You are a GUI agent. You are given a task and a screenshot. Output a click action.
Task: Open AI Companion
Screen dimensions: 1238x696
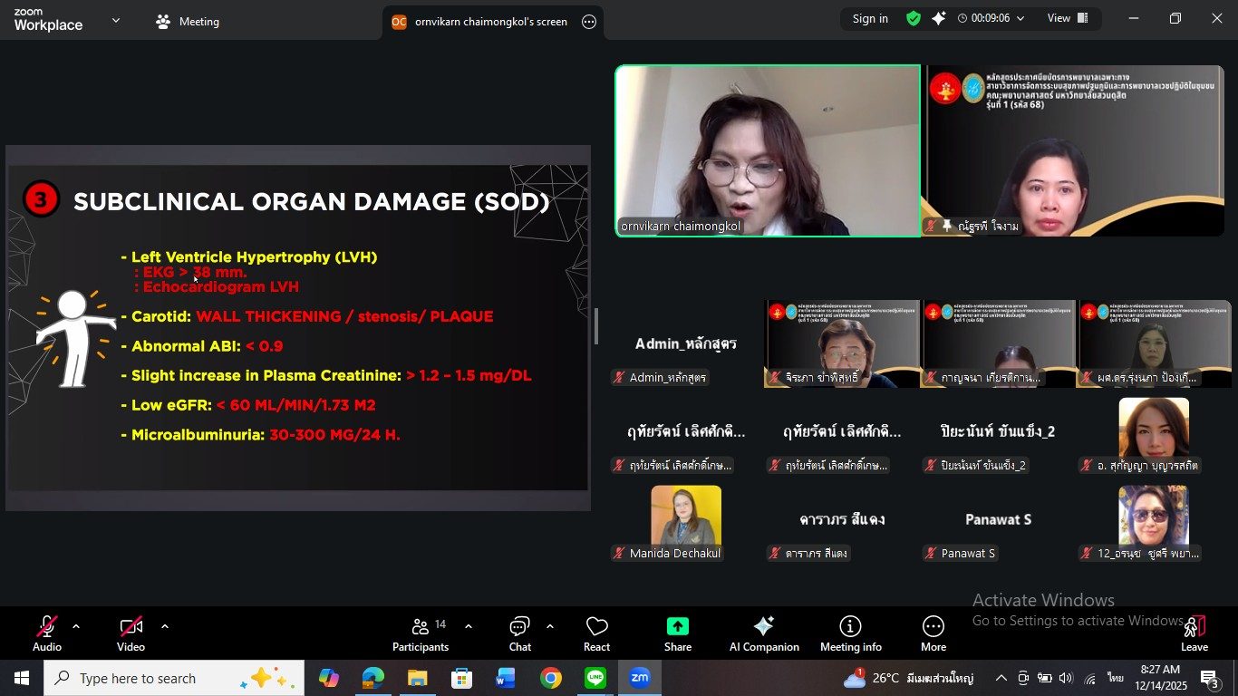click(x=764, y=633)
